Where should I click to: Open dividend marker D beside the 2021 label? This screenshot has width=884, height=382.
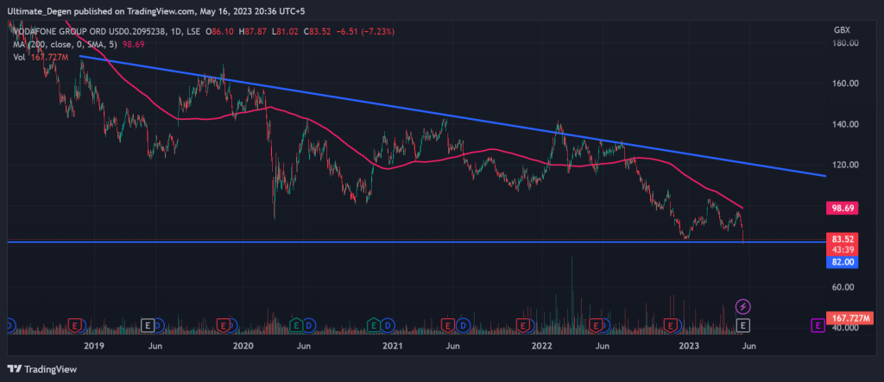pyautogui.click(x=387, y=324)
